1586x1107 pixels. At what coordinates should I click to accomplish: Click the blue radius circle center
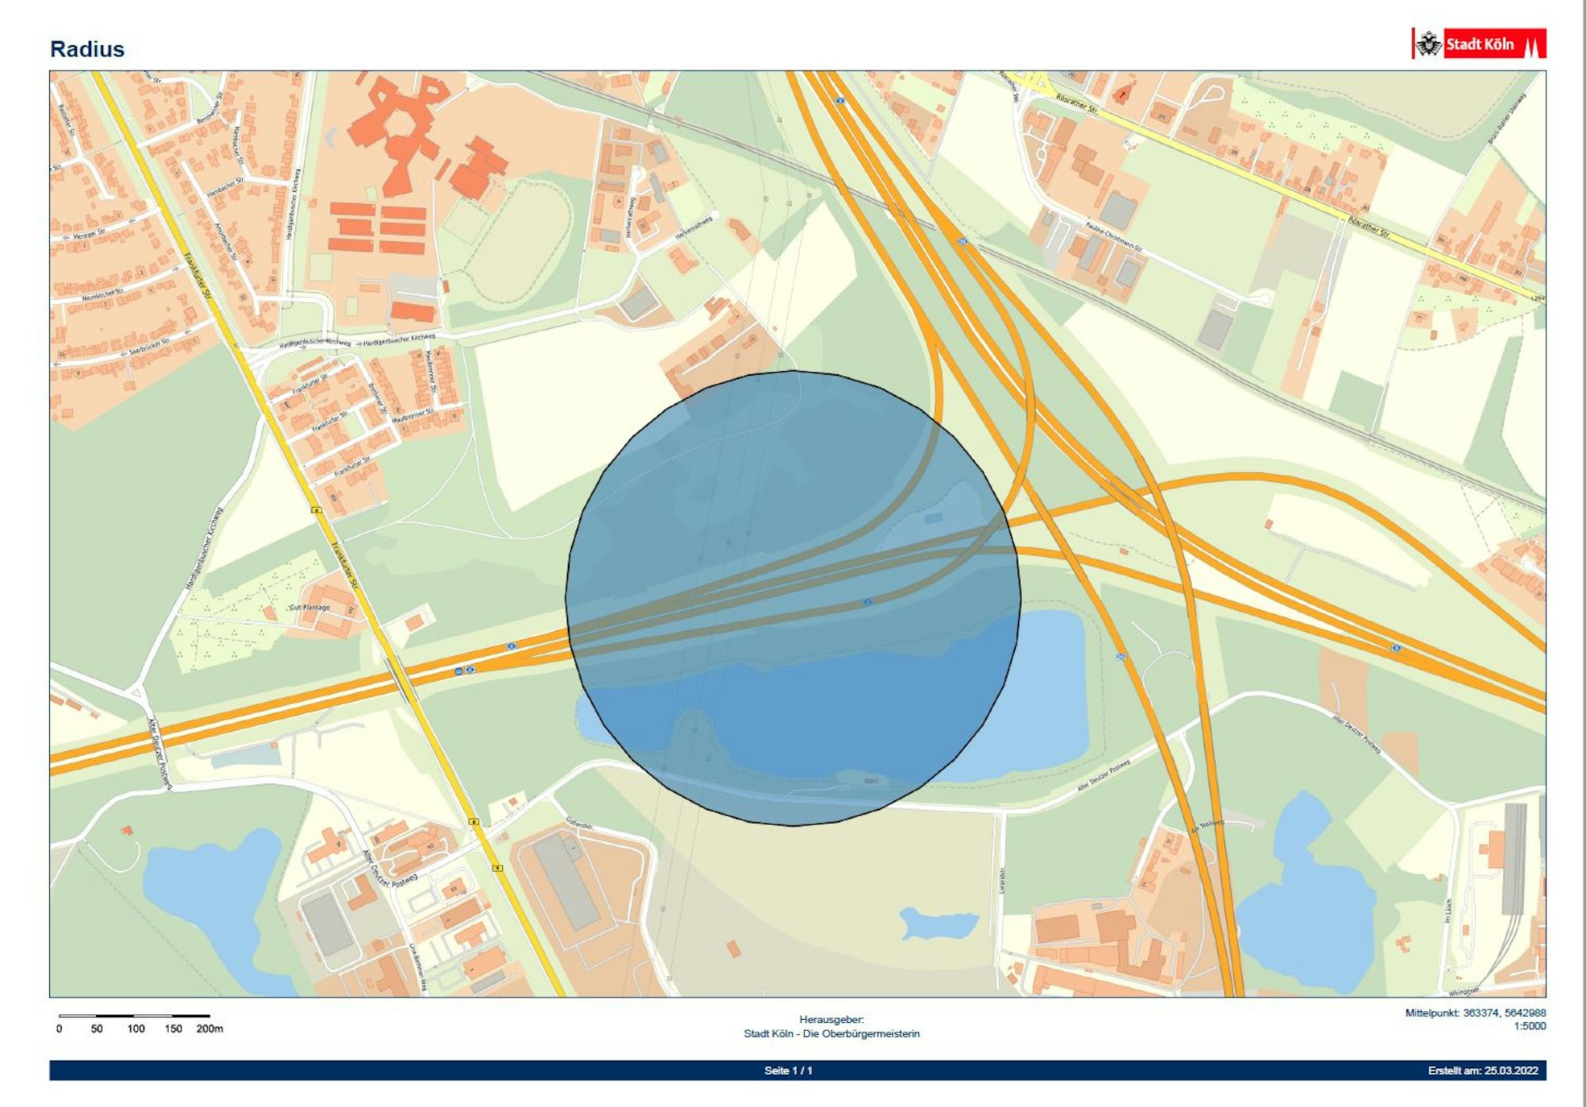point(793,598)
